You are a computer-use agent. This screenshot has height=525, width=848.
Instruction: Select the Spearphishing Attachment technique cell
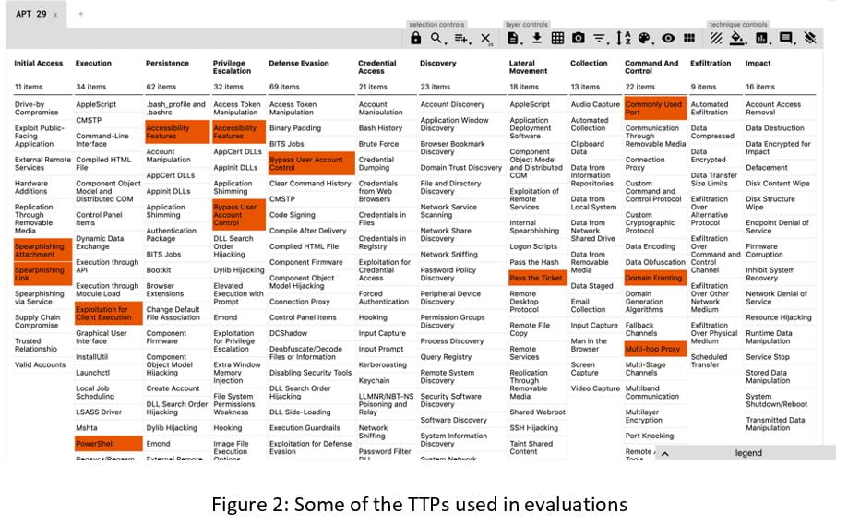click(40, 251)
